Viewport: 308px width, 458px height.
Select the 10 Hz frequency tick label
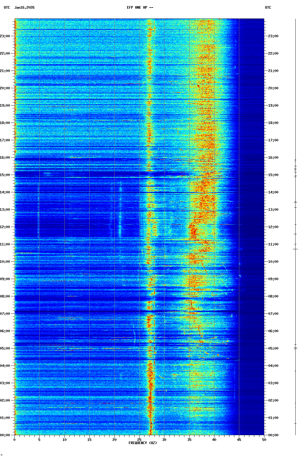click(x=64, y=440)
